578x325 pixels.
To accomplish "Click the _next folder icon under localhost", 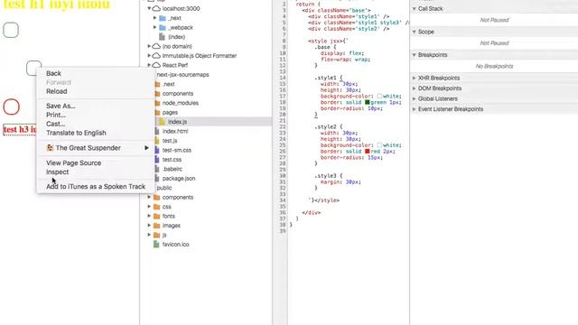I will click(163, 18).
